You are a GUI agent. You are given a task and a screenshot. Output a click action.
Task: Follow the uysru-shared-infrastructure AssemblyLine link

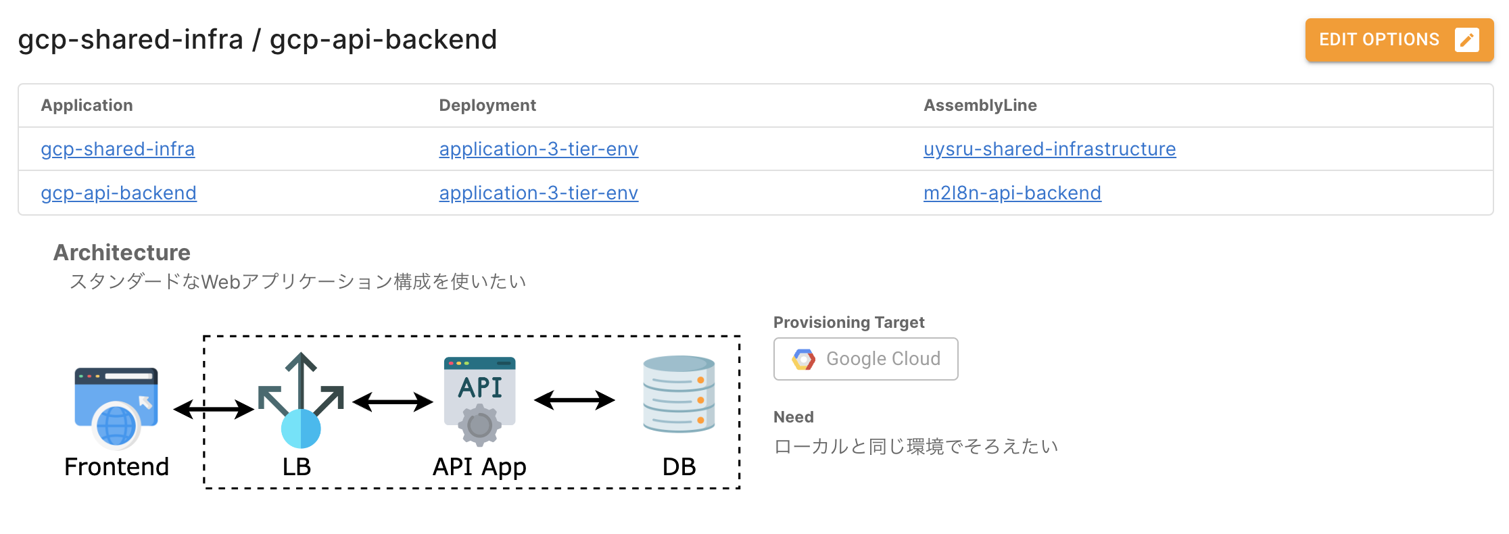[x=1049, y=149]
